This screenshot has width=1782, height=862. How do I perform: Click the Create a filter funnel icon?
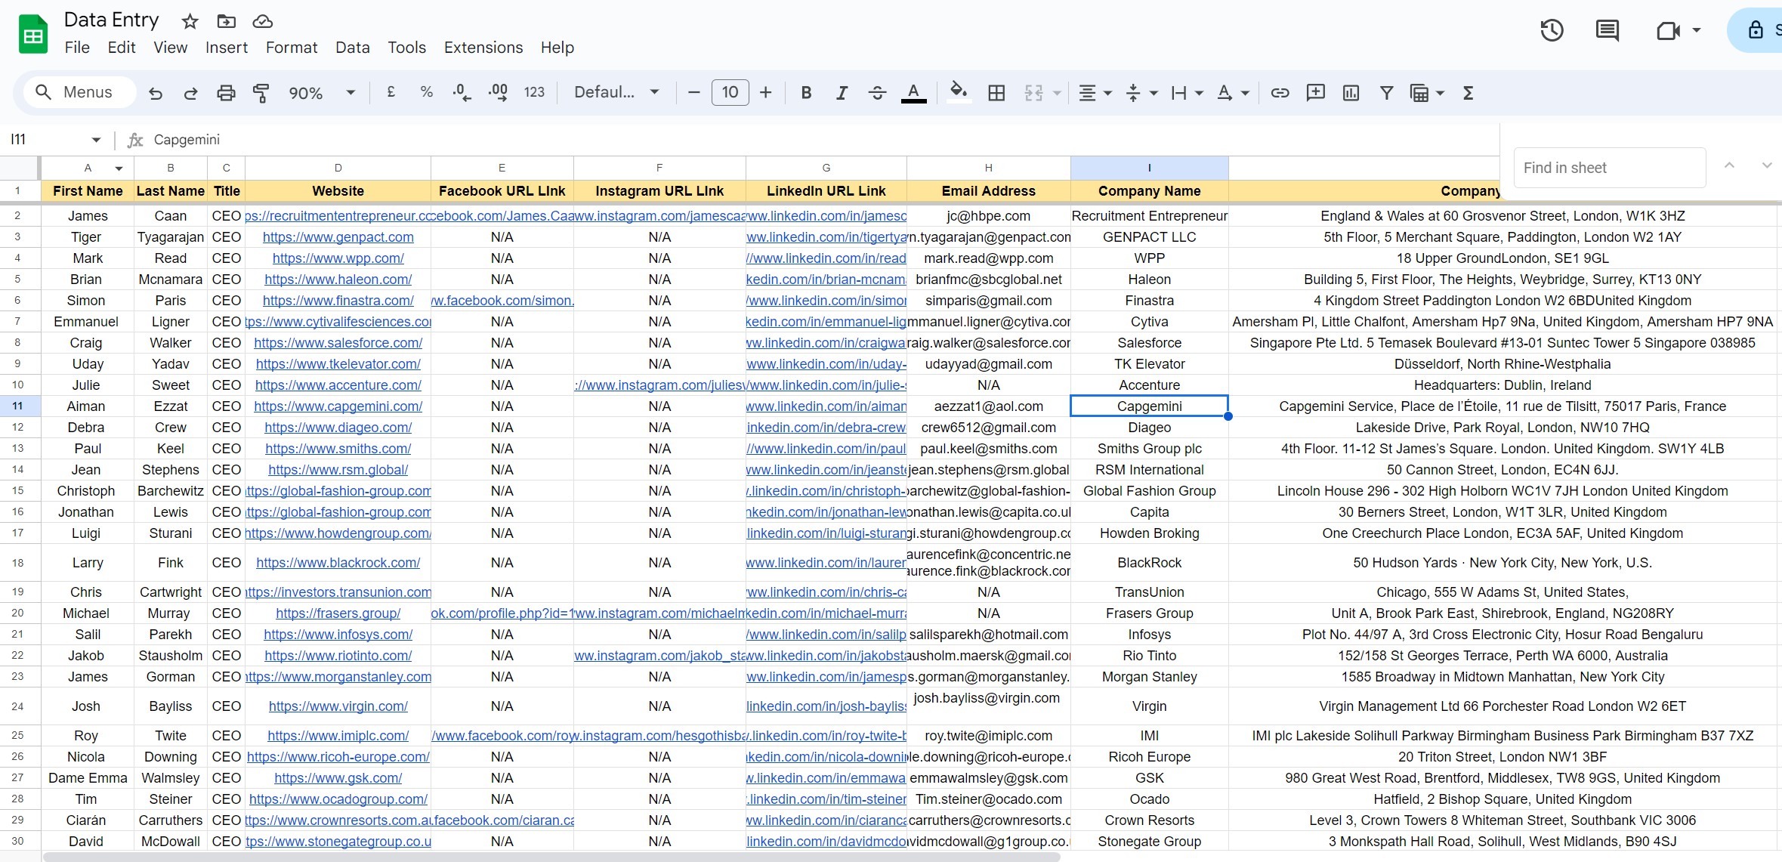pos(1386,93)
